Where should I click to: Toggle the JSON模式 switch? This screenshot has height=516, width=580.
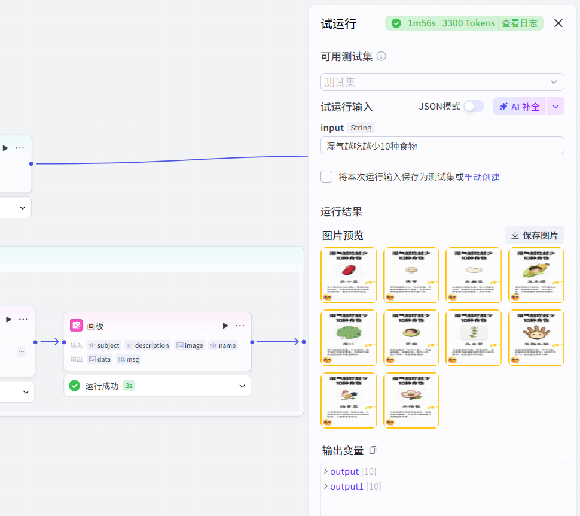[473, 105]
